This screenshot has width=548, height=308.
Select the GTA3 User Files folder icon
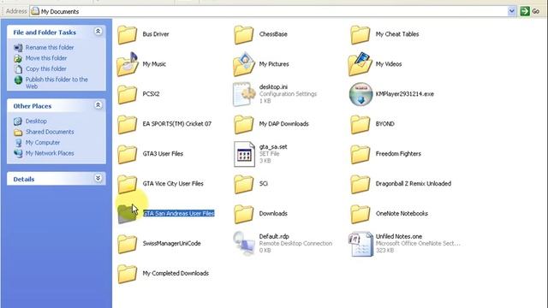[128, 154]
